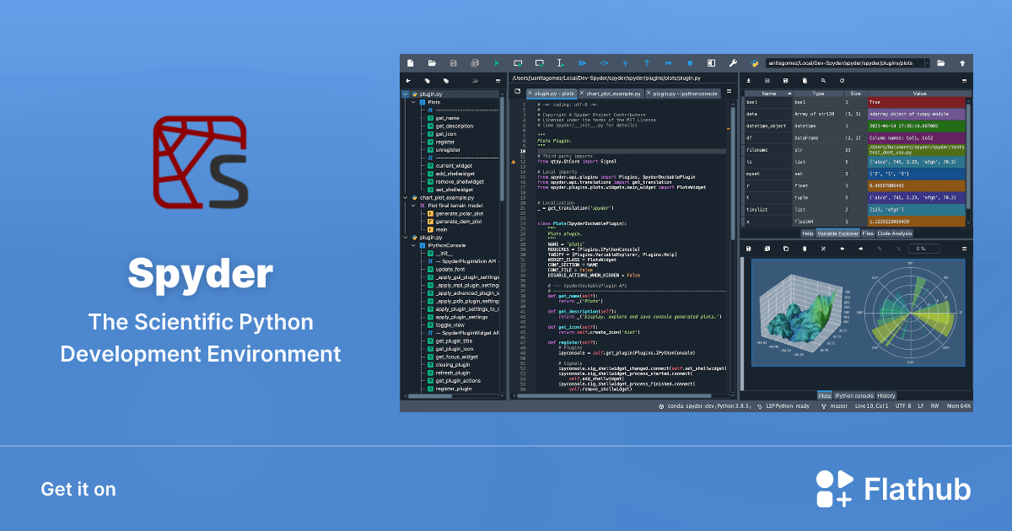Viewport: 1012px width, 531px height.
Task: Step over current line debug icon
Action: click(604, 63)
